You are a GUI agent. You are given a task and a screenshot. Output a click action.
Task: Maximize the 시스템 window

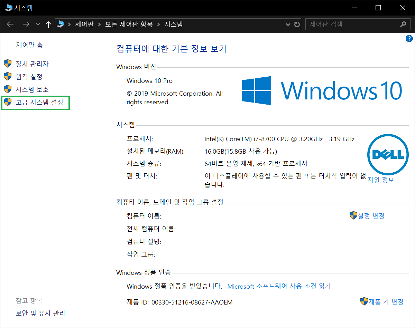click(x=378, y=8)
